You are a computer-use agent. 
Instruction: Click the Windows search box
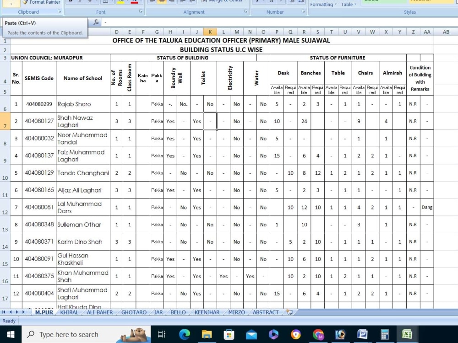[x=86, y=334]
